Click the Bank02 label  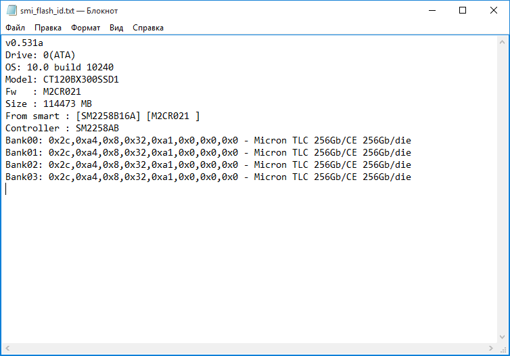point(24,165)
